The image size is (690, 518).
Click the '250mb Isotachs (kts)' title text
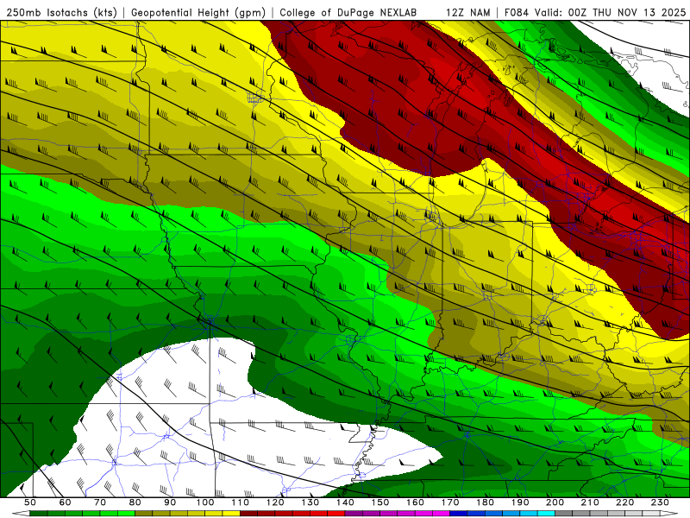(x=61, y=12)
